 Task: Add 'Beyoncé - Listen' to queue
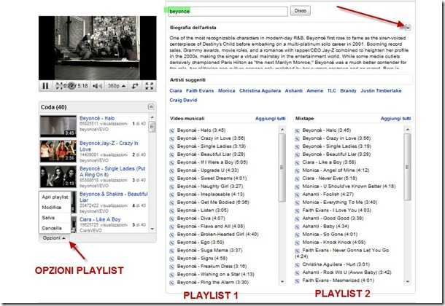[171, 211]
